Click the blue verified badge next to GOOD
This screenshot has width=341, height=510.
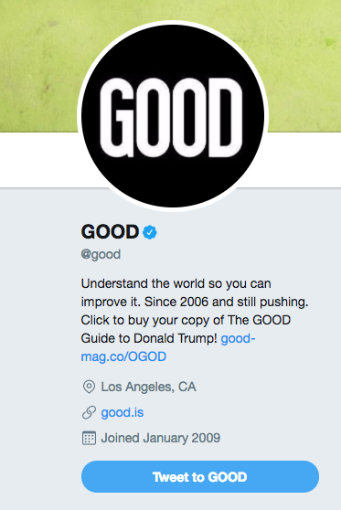[150, 232]
